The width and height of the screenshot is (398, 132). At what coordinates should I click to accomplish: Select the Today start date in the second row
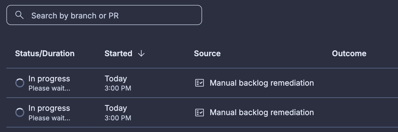click(x=116, y=108)
